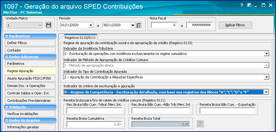The height and width of the screenshot is (132, 276).
Task: Click the end date 30/11/2020 text
Action: (112, 25)
